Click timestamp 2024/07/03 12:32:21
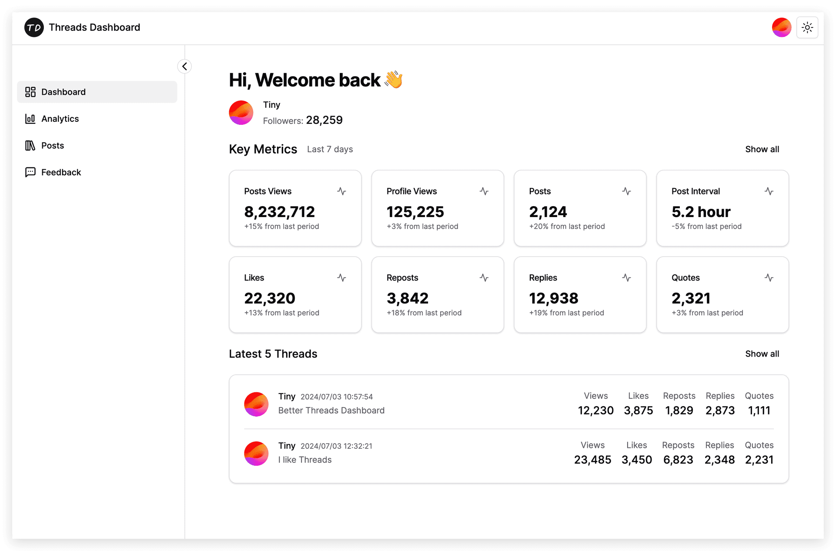 (336, 446)
